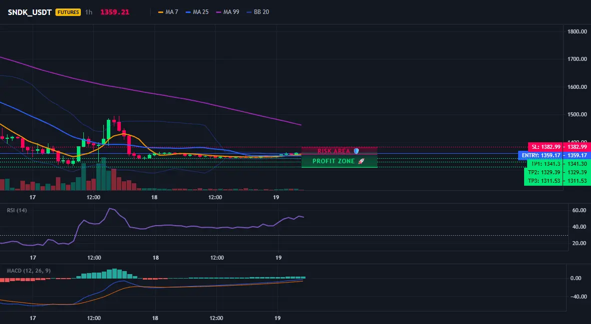Screen dimensions: 591x324
Task: Click the PROFIT ZONE green box
Action: point(339,161)
